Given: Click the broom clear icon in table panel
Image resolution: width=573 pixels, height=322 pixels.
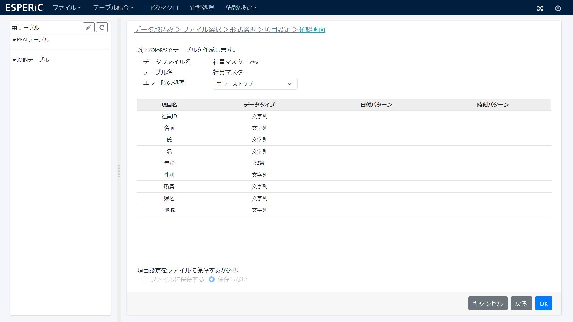Looking at the screenshot, I should 88,27.
